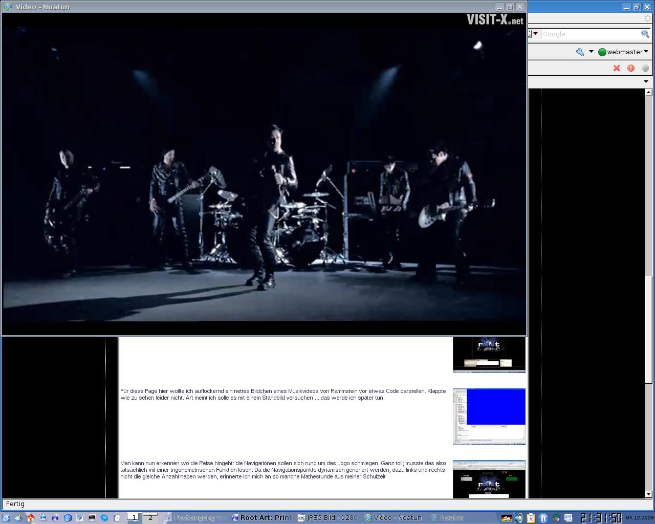Viewport: 655px width, 524px height.
Task: Click the digital clock showing 21:31:50
Action: pos(601,518)
